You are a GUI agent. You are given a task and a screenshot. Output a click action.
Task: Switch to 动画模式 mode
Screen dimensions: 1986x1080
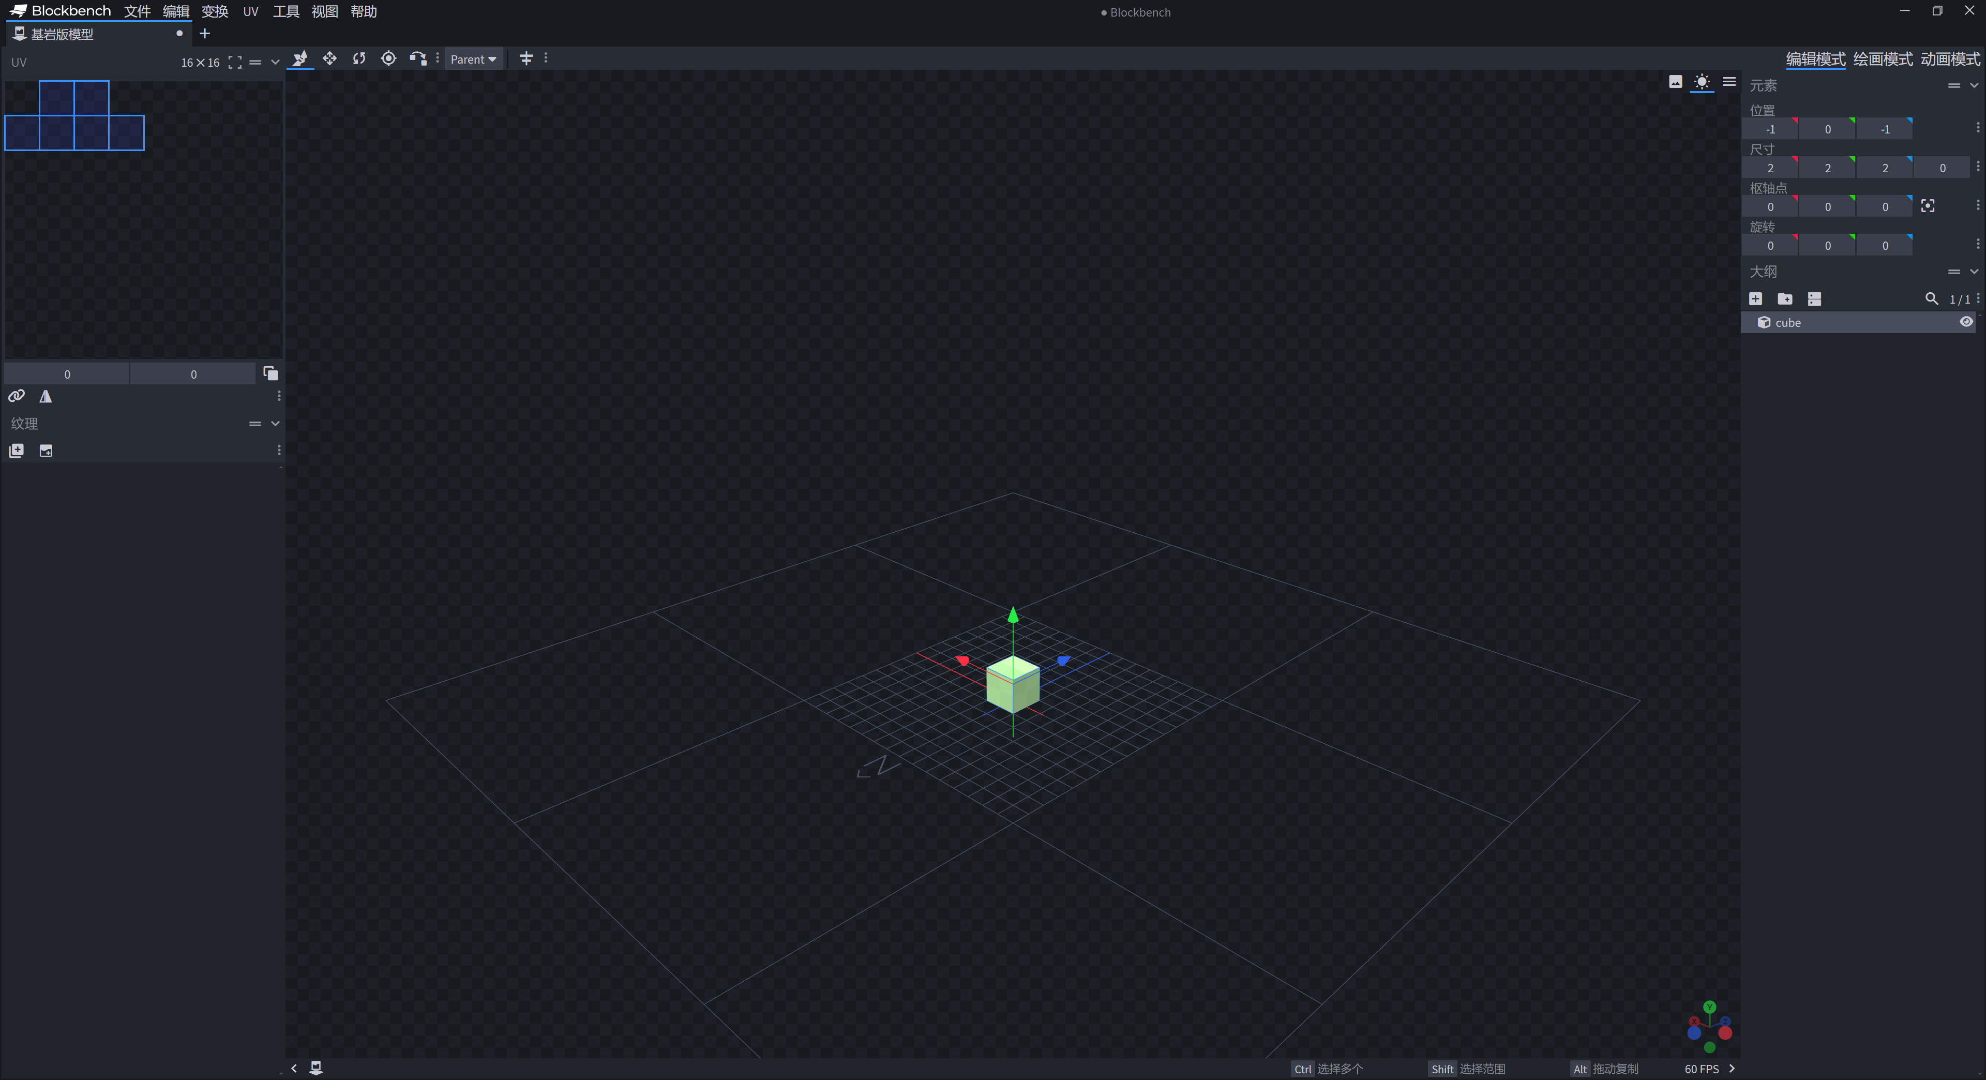pyautogui.click(x=1950, y=59)
